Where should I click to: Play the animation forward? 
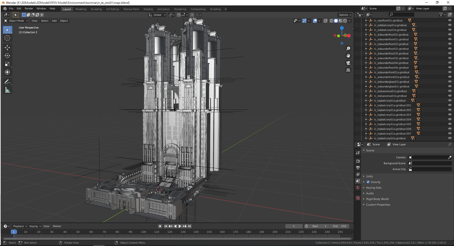coord(180,227)
